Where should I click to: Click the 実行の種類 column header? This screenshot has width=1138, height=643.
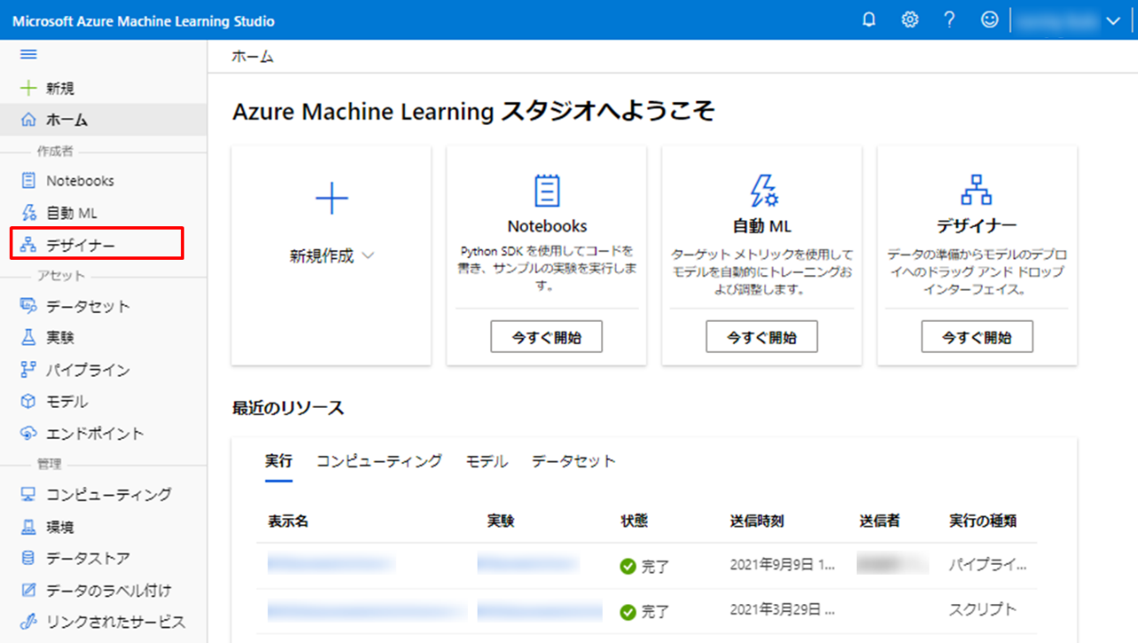pyautogui.click(x=983, y=521)
